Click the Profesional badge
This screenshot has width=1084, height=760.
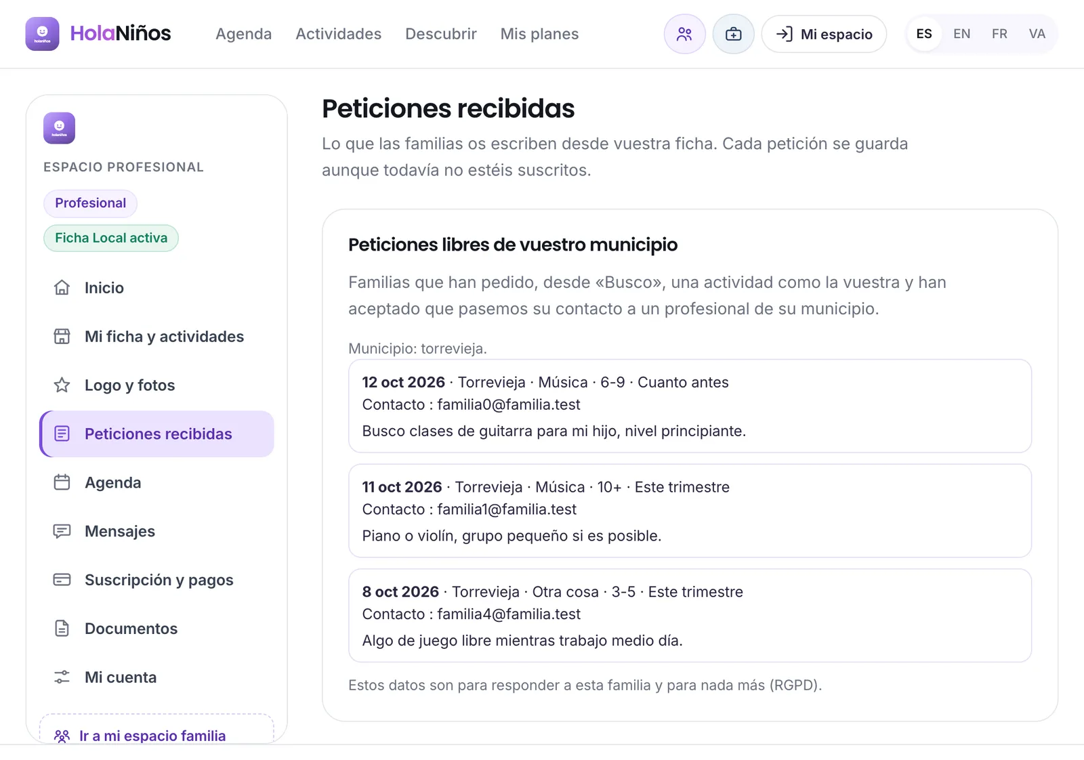pos(90,203)
